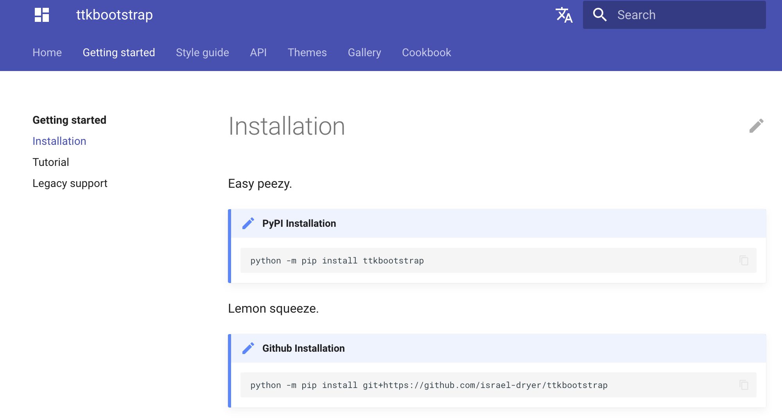Click the Installation page heading
Viewport: 782px width, 420px height.
287,126
